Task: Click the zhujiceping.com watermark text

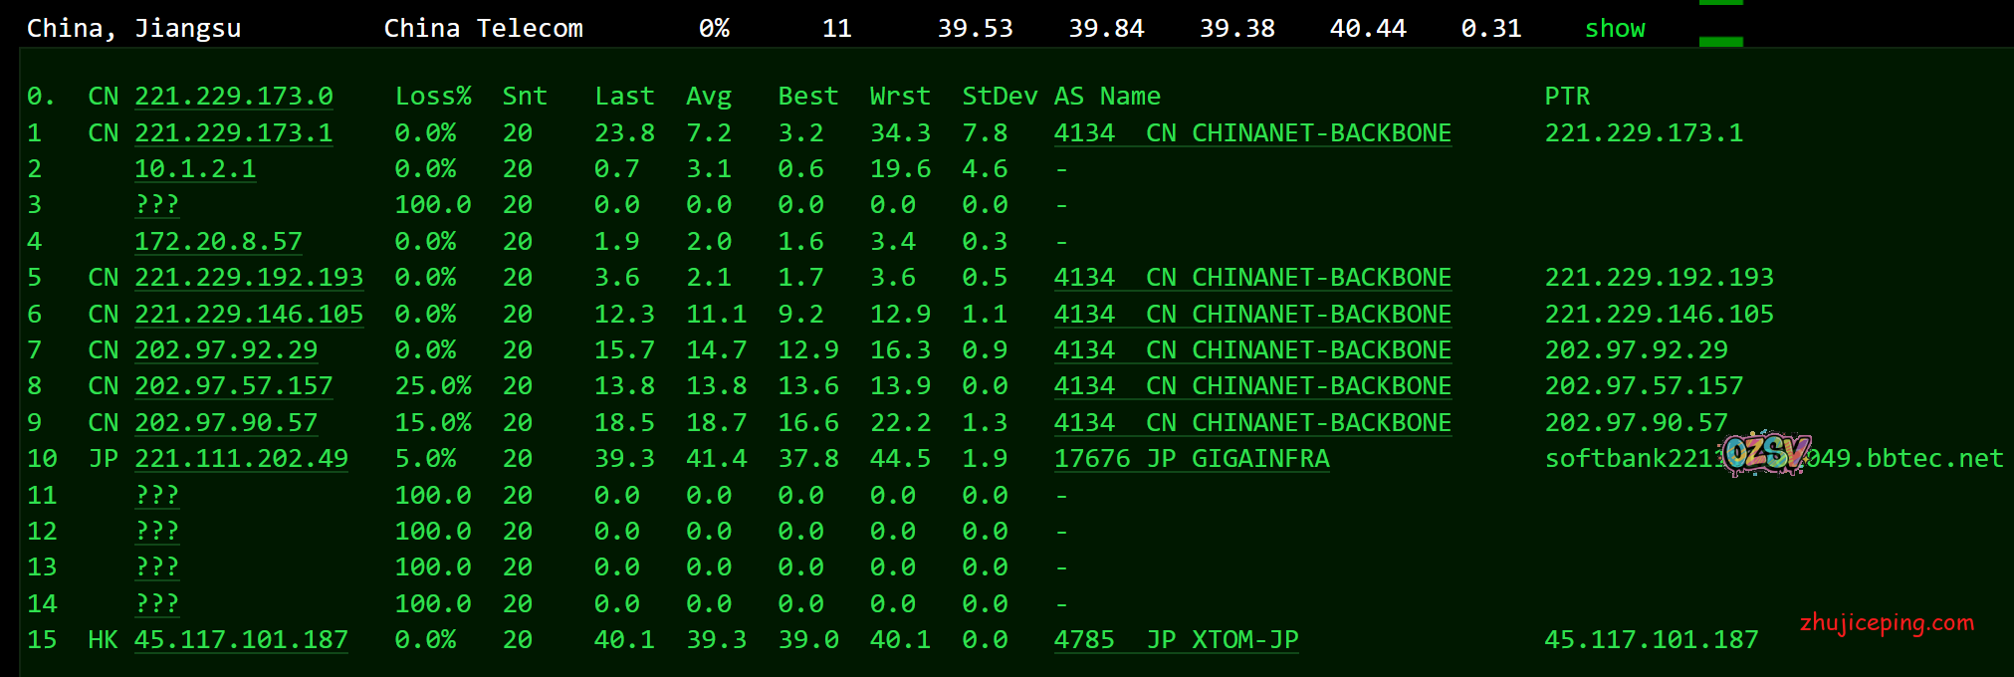Action: [1887, 623]
